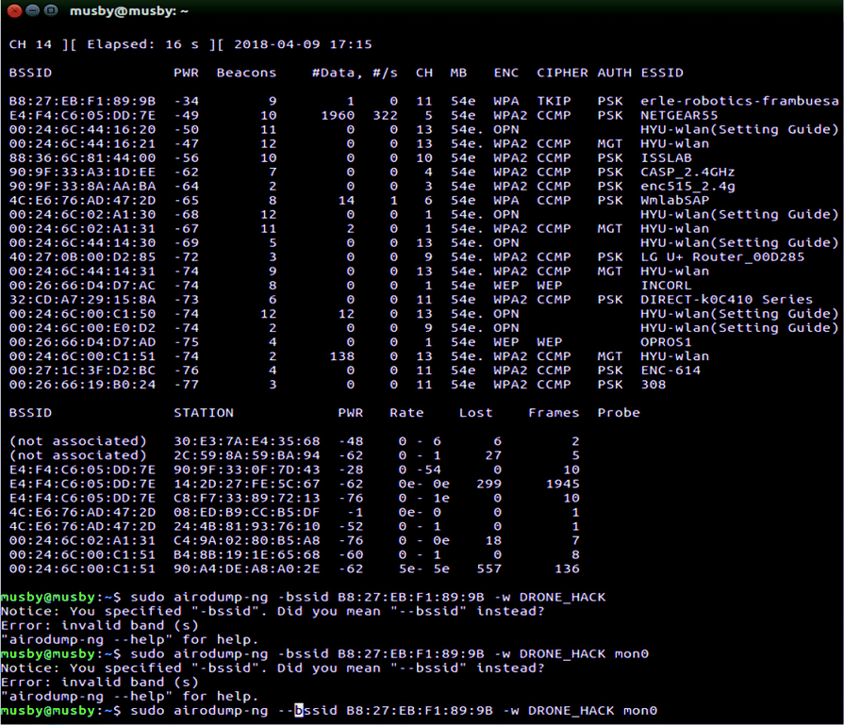This screenshot has height=725, width=844.
Task: Select the ISSLAB network name
Action: 666,157
